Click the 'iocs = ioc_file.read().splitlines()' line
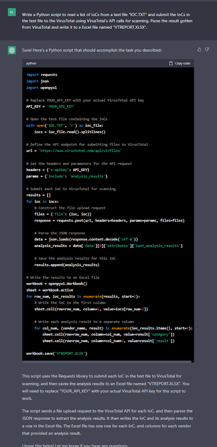The height and width of the screenshot is (447, 217). (70, 132)
